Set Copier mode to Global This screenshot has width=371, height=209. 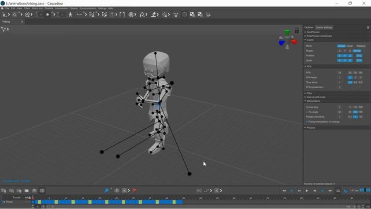pyautogui.click(x=341, y=46)
